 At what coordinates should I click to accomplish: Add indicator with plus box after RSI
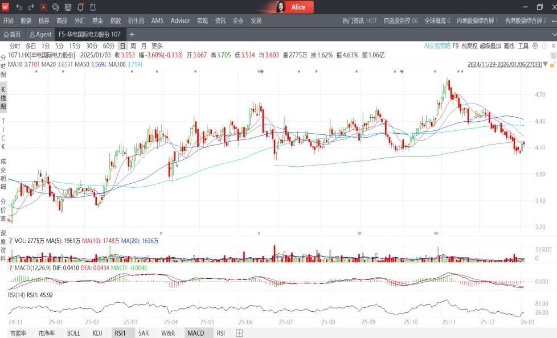click(x=239, y=333)
